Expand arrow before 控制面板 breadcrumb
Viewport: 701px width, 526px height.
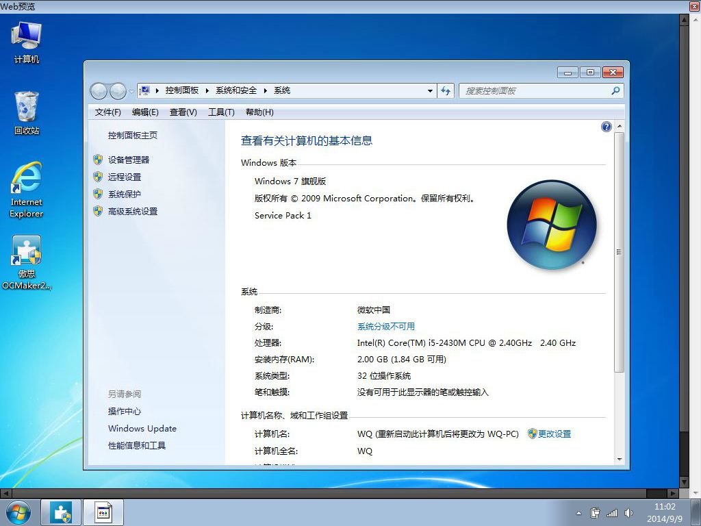pyautogui.click(x=157, y=91)
